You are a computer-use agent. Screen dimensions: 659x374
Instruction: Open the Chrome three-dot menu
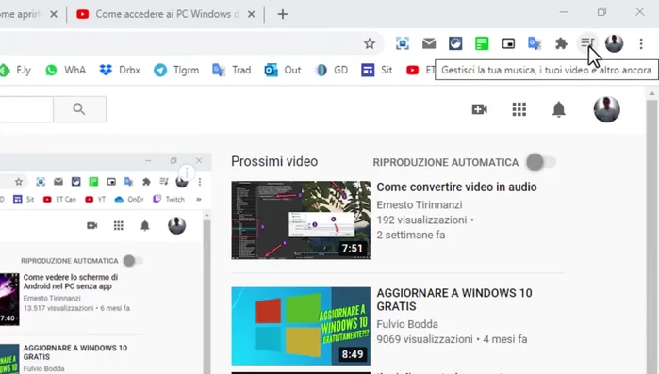641,43
